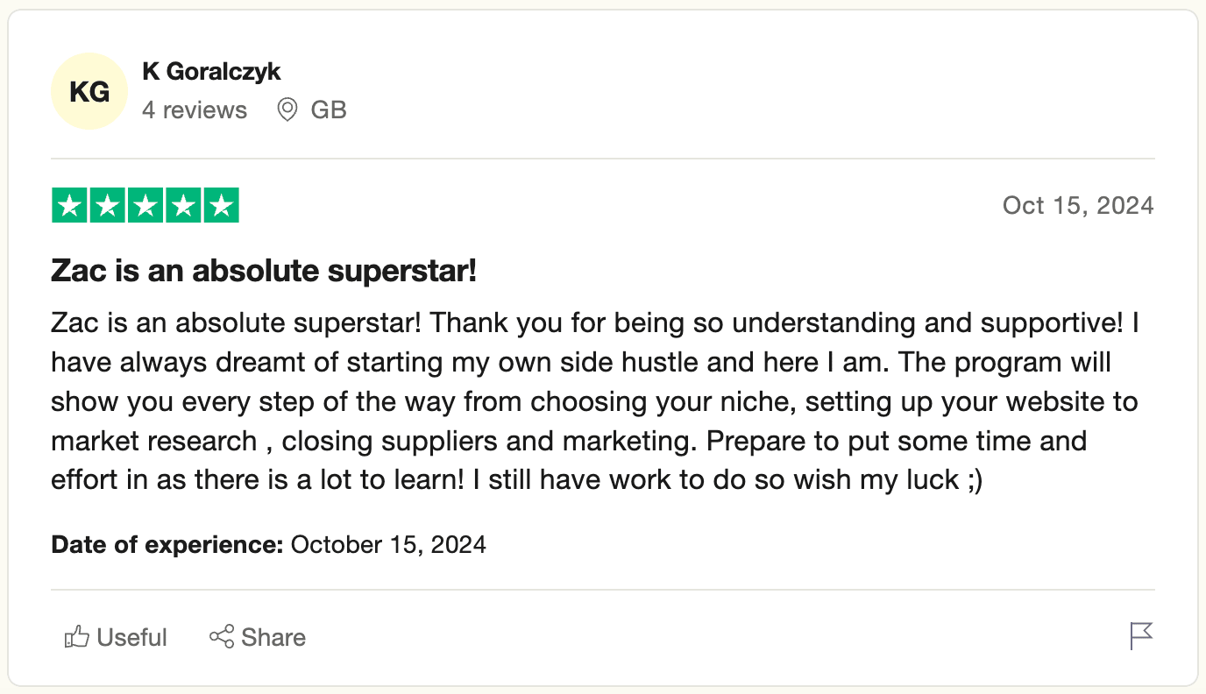Image resolution: width=1206 pixels, height=694 pixels.
Task: Click the fourth green rating star
Action: coord(183,206)
